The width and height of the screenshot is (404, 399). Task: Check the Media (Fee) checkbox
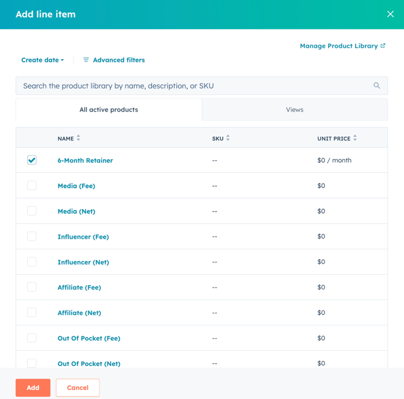32,186
